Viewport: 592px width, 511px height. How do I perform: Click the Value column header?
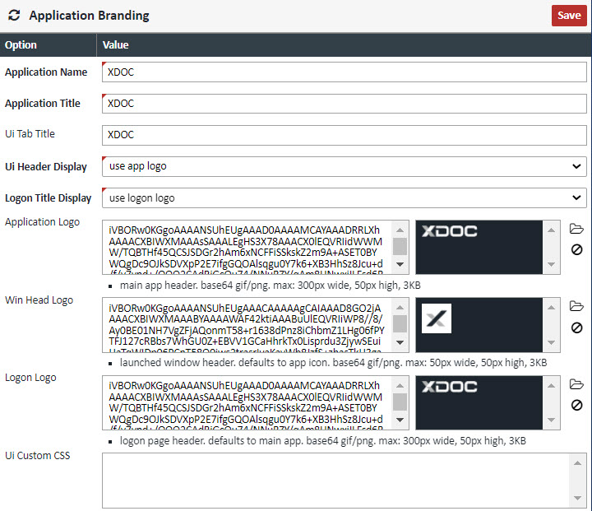click(x=116, y=45)
